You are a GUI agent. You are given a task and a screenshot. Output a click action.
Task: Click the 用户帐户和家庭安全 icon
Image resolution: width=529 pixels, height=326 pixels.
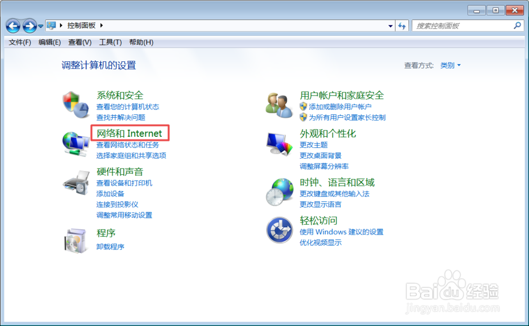[x=279, y=104]
